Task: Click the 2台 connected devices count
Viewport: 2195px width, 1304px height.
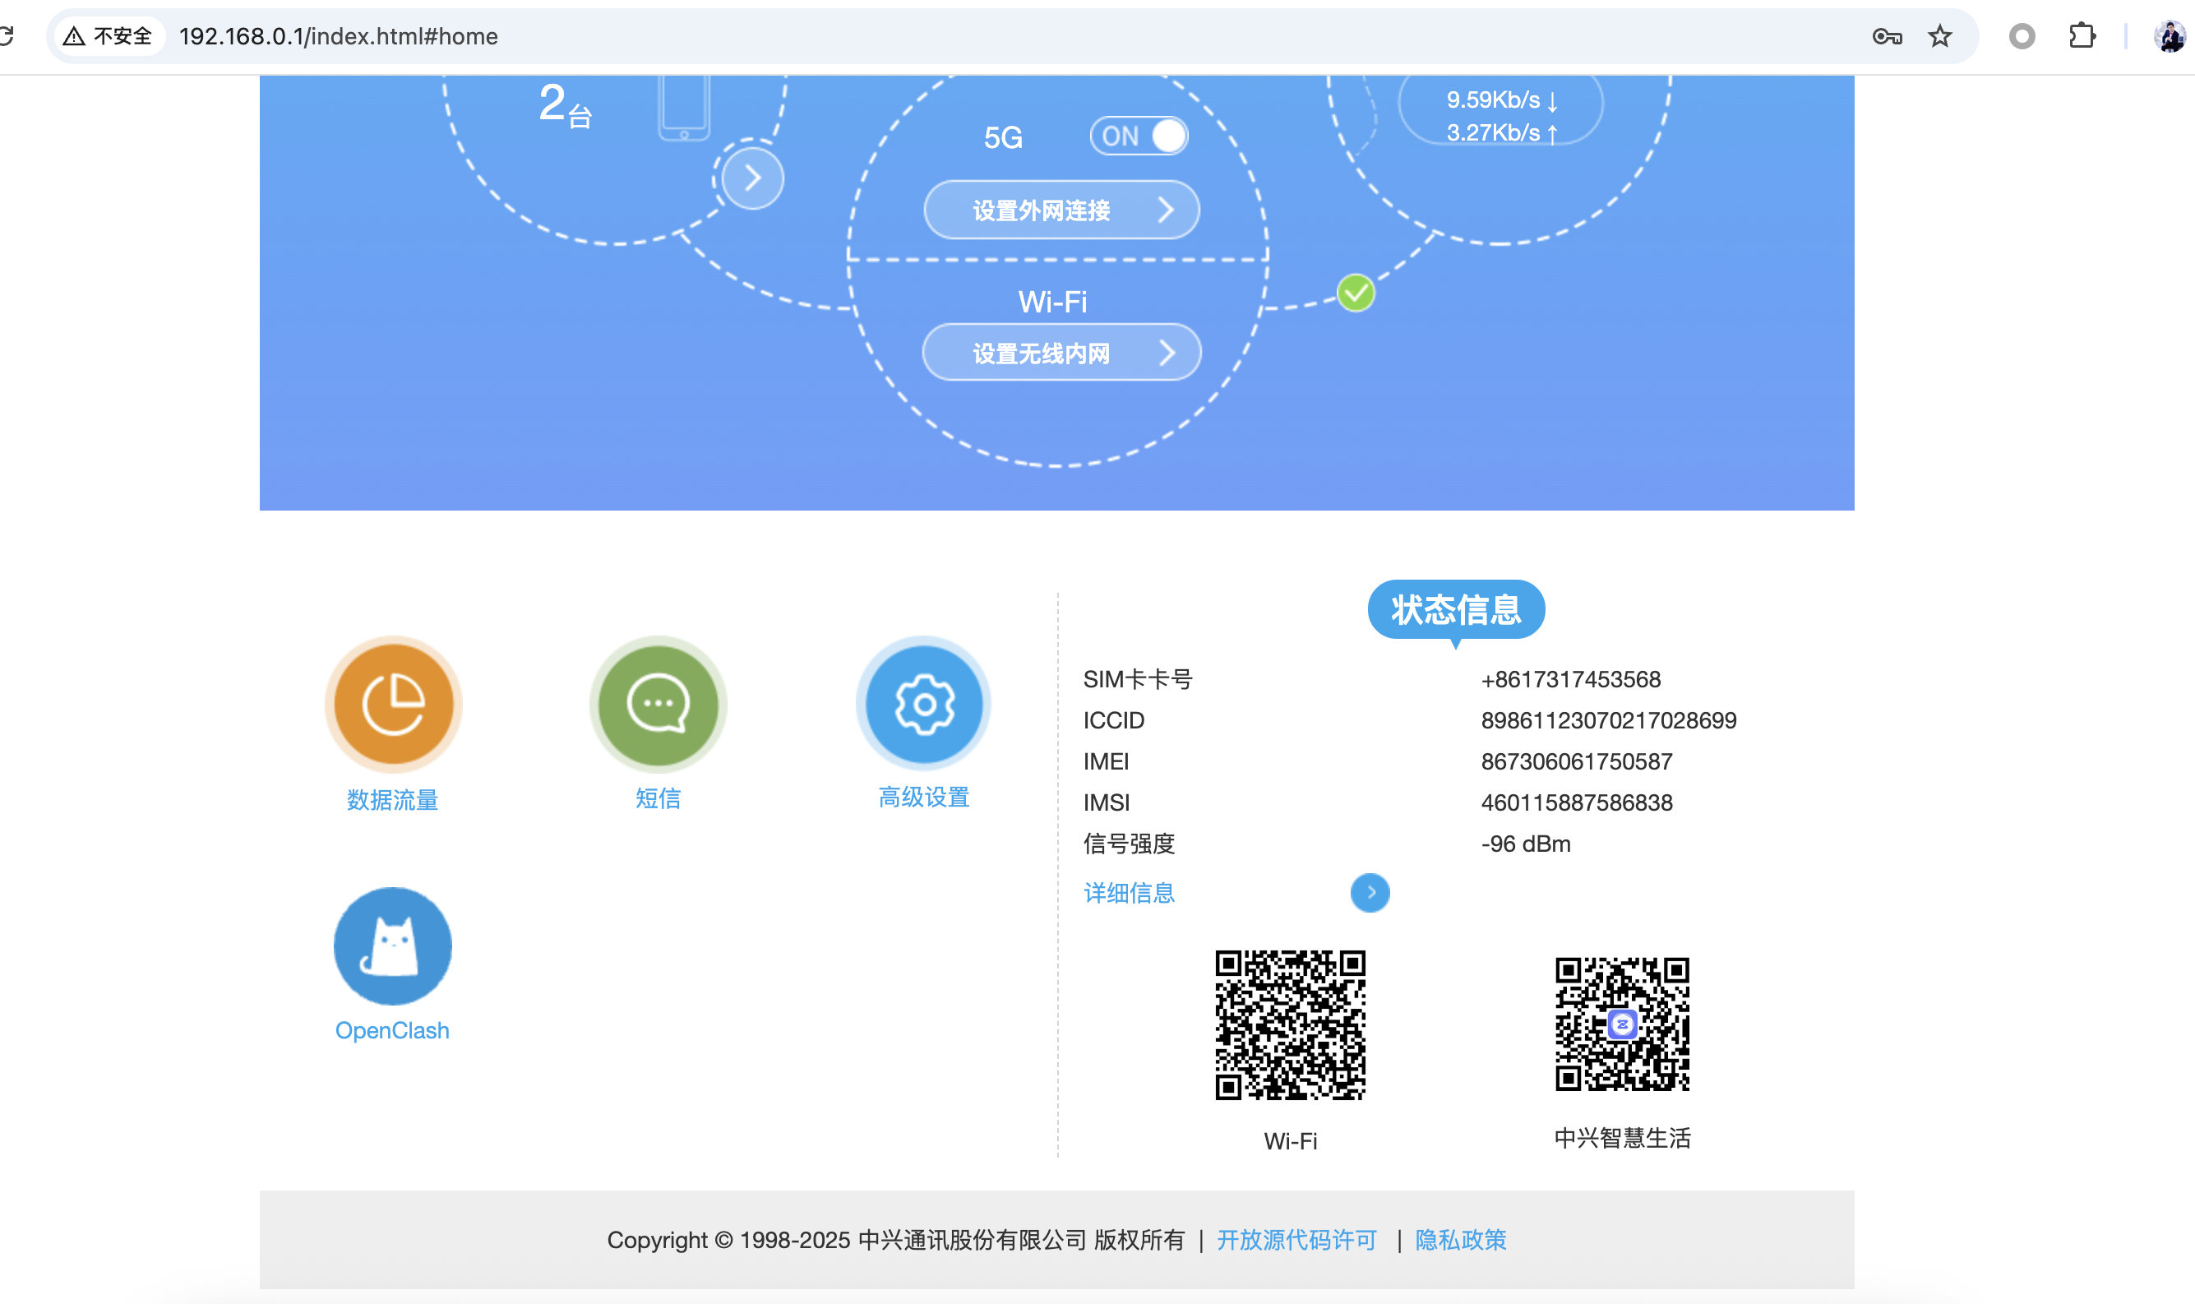Action: pyautogui.click(x=565, y=105)
